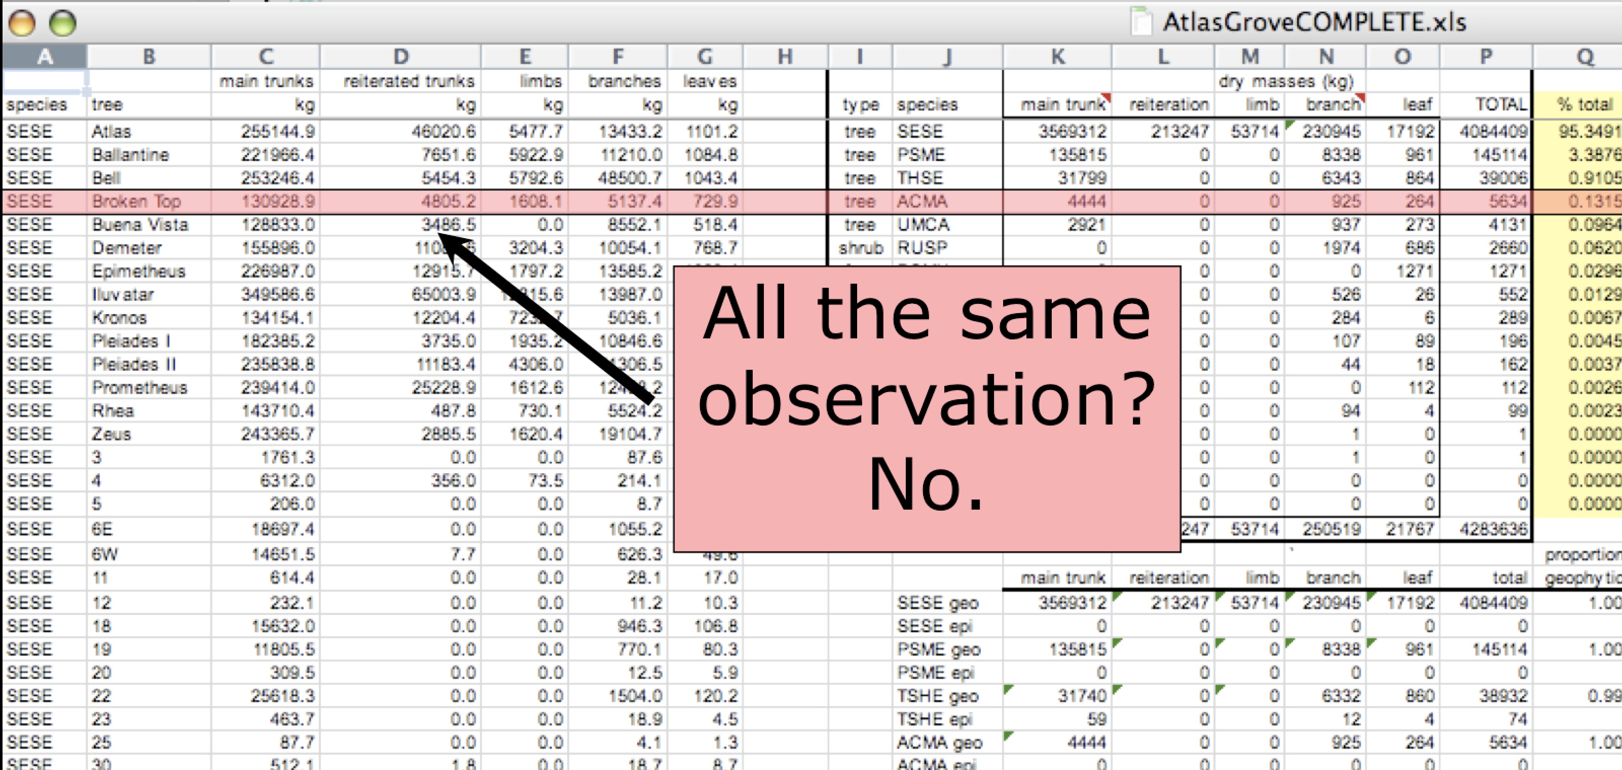The image size is (1622, 770).
Task: Click the 'Atlas' tree name cell
Action: tap(112, 132)
